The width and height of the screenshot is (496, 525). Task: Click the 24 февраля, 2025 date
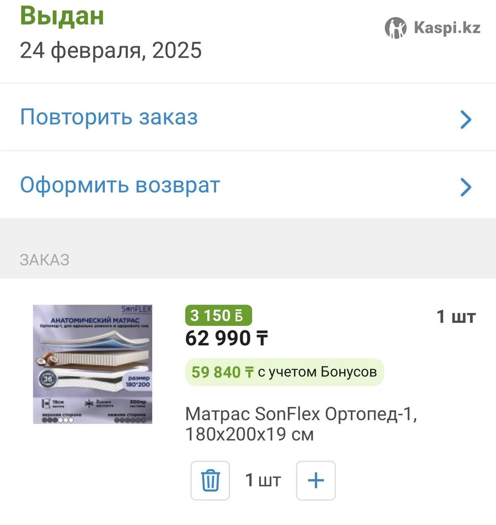111,50
